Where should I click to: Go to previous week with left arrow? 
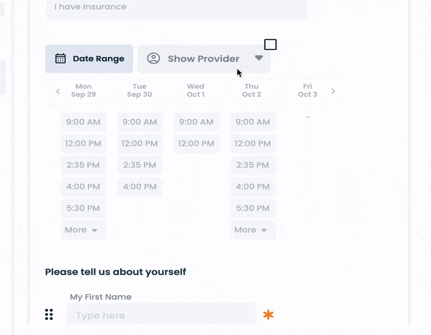coord(58,91)
